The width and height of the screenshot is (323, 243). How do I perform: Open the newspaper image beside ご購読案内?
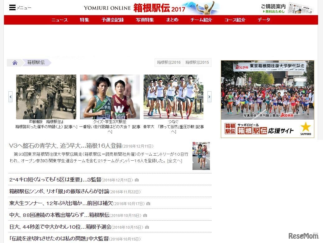301,8
